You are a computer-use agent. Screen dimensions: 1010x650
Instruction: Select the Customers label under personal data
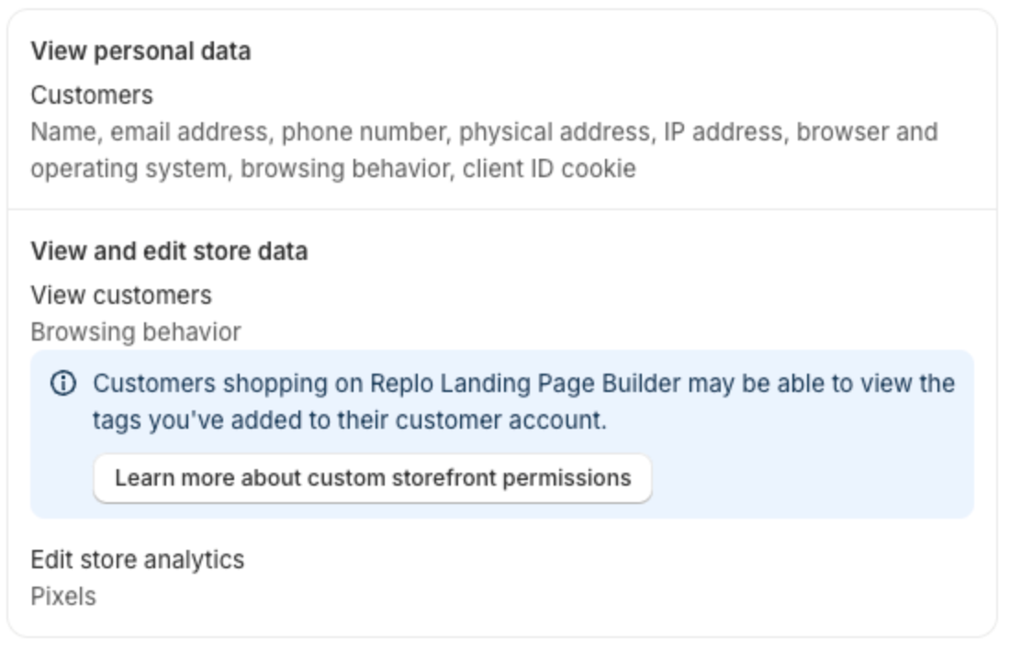(x=92, y=95)
